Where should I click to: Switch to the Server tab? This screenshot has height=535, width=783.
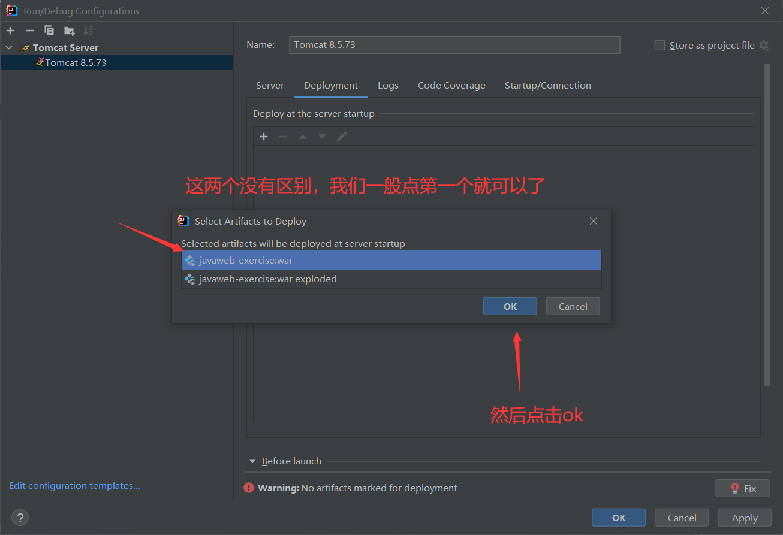pyautogui.click(x=270, y=85)
